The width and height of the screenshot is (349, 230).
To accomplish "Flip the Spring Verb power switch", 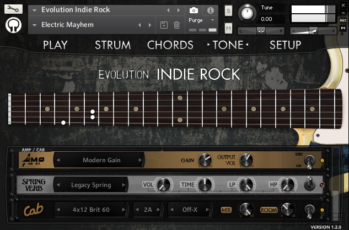I will coord(309,184).
